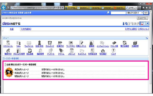Click the magnifier icon in blue header

(108, 13)
